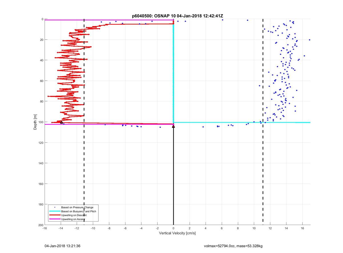The width and height of the screenshot is (343, 253).
Task: Select the 'Vertical Velocity [cm/s]' axis label
Action: click(x=177, y=233)
